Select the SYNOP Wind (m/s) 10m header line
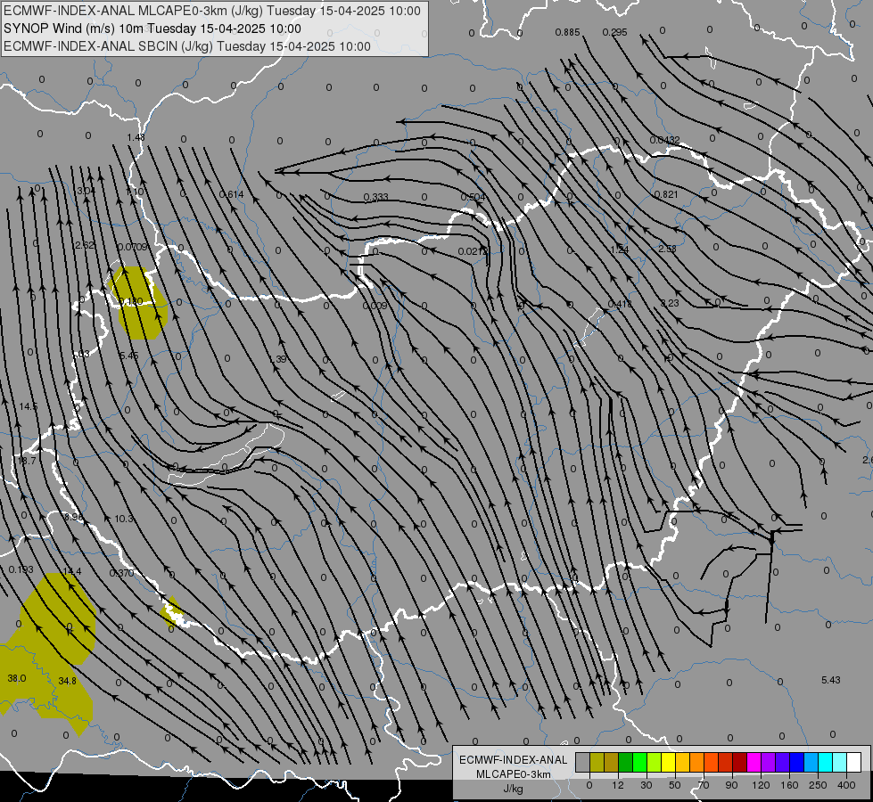This screenshot has height=802, width=873. tap(152, 29)
